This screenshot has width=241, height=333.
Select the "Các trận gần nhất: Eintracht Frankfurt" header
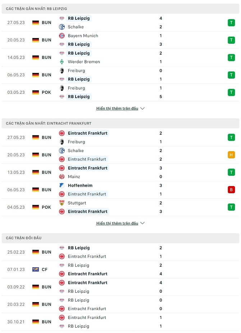49,123
